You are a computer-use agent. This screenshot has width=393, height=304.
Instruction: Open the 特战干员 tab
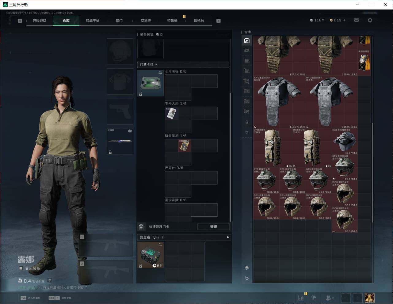(x=93, y=21)
